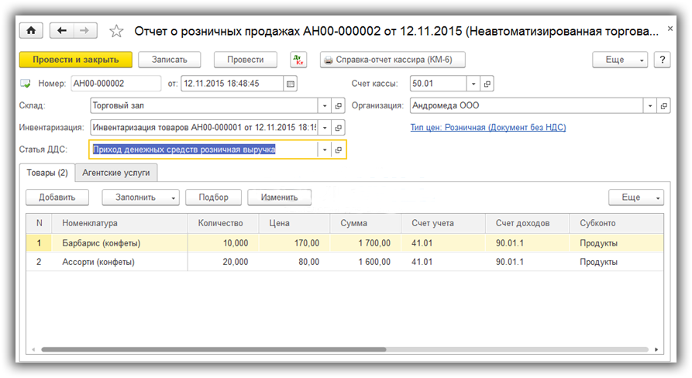The image size is (692, 378).
Task: Open the Организация Андромеда ООО reference icon
Action: click(663, 105)
